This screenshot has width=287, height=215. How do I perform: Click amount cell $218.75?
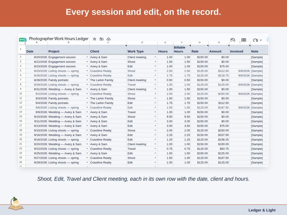219,75
